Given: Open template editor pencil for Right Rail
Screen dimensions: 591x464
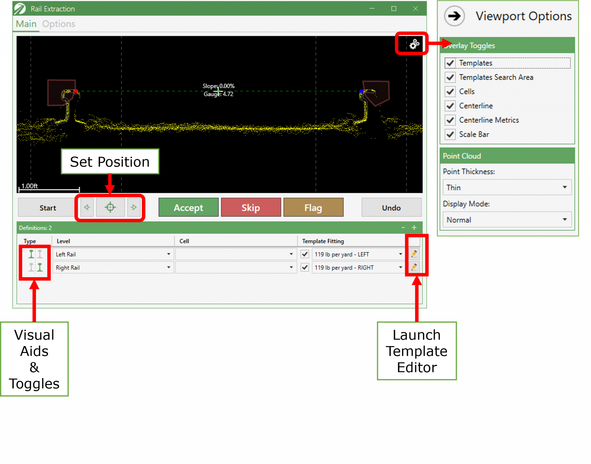Looking at the screenshot, I should point(414,267).
